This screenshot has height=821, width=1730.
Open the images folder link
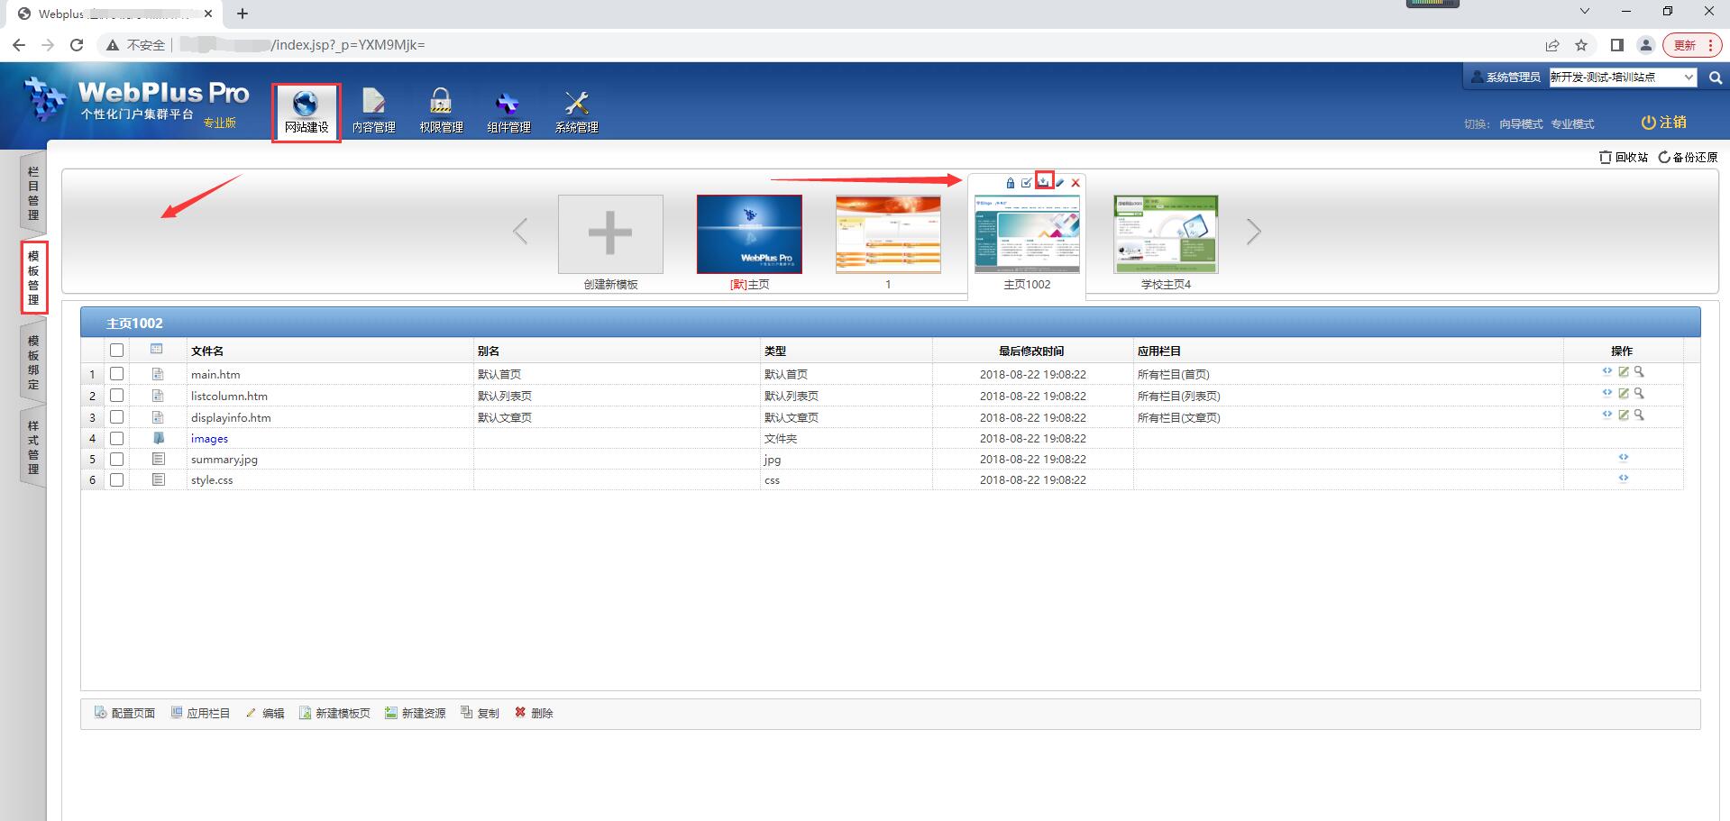209,439
